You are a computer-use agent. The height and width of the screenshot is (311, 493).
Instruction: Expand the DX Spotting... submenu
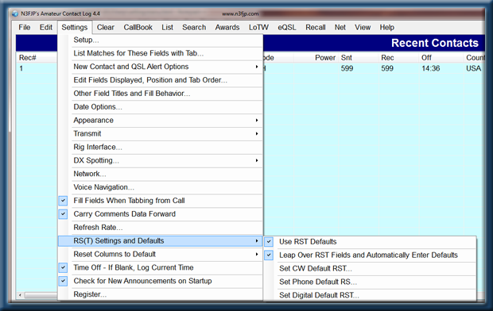click(161, 161)
